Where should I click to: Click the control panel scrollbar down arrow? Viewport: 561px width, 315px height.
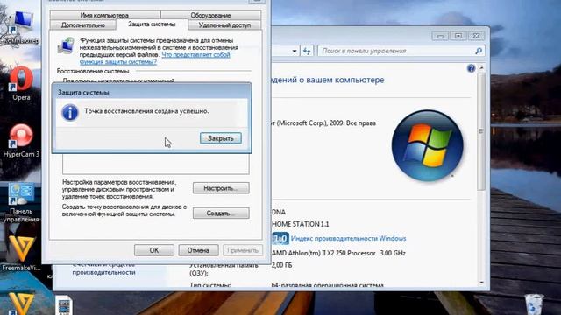481,283
